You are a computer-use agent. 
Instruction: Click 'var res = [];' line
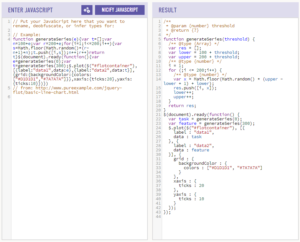pos(185,48)
